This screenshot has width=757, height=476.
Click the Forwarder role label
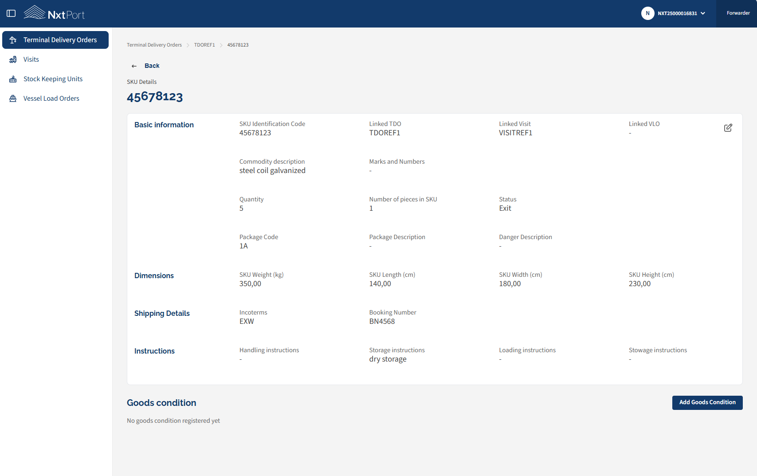pos(738,13)
